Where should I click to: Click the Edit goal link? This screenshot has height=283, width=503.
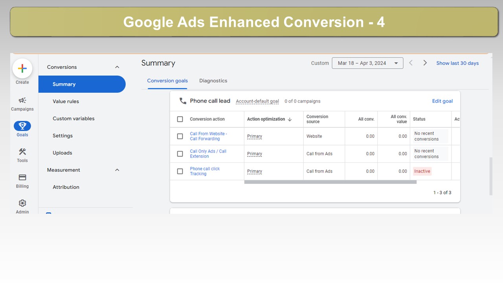(442, 101)
